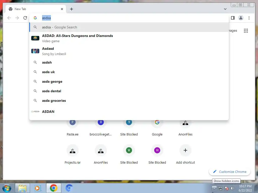Open the Site Blocked shortcut with V icon
Viewport: 258px width, 193px height.
[x=129, y=154]
